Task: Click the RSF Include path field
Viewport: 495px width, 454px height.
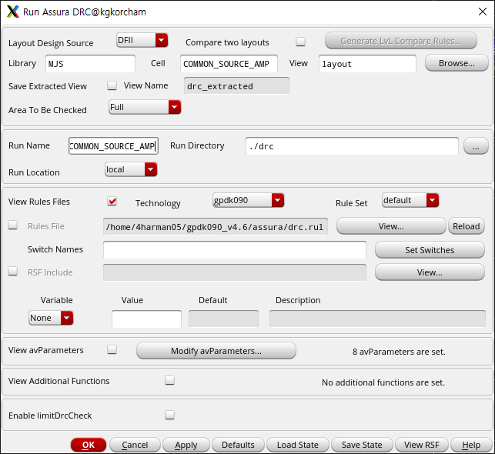Action: [235, 272]
